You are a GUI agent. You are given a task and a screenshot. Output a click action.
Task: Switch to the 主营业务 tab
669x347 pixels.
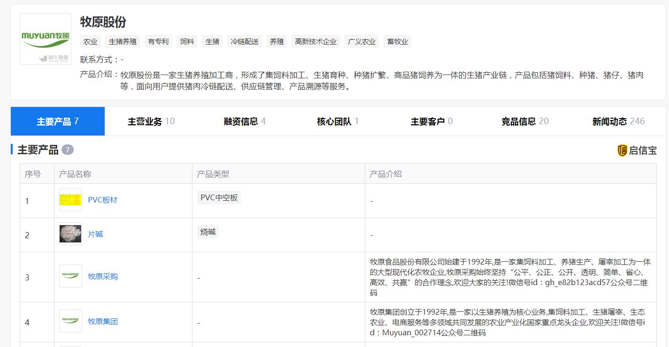[151, 121]
